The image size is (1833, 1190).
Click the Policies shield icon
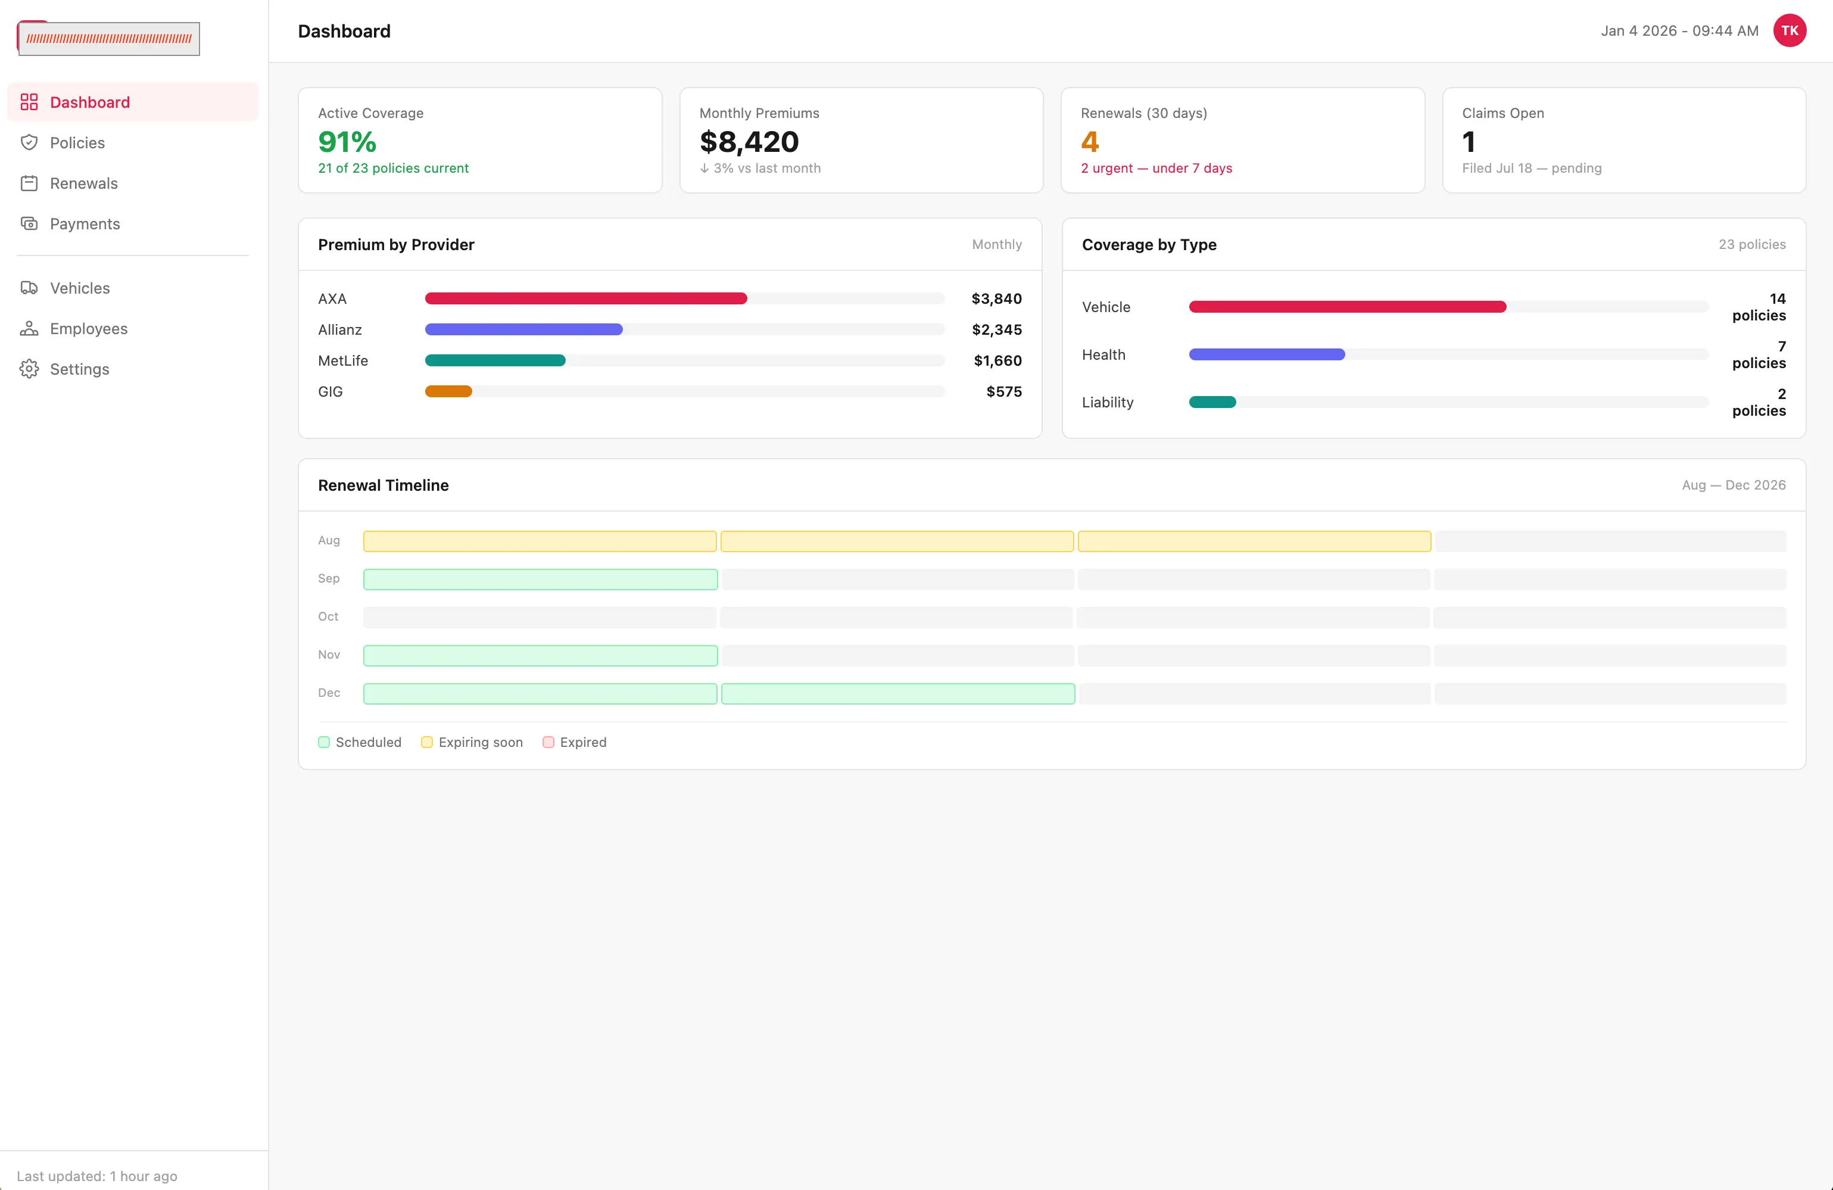coord(29,142)
